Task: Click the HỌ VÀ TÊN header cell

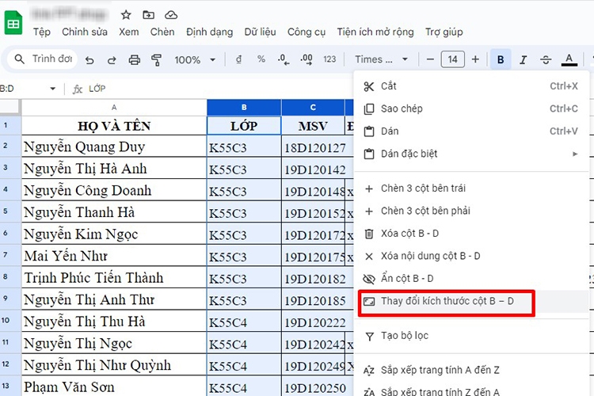Action: [114, 125]
